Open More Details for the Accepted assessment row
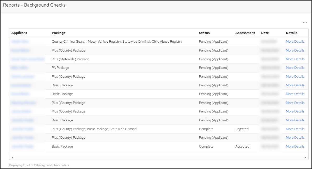This screenshot has width=312, height=169. [x=295, y=147]
